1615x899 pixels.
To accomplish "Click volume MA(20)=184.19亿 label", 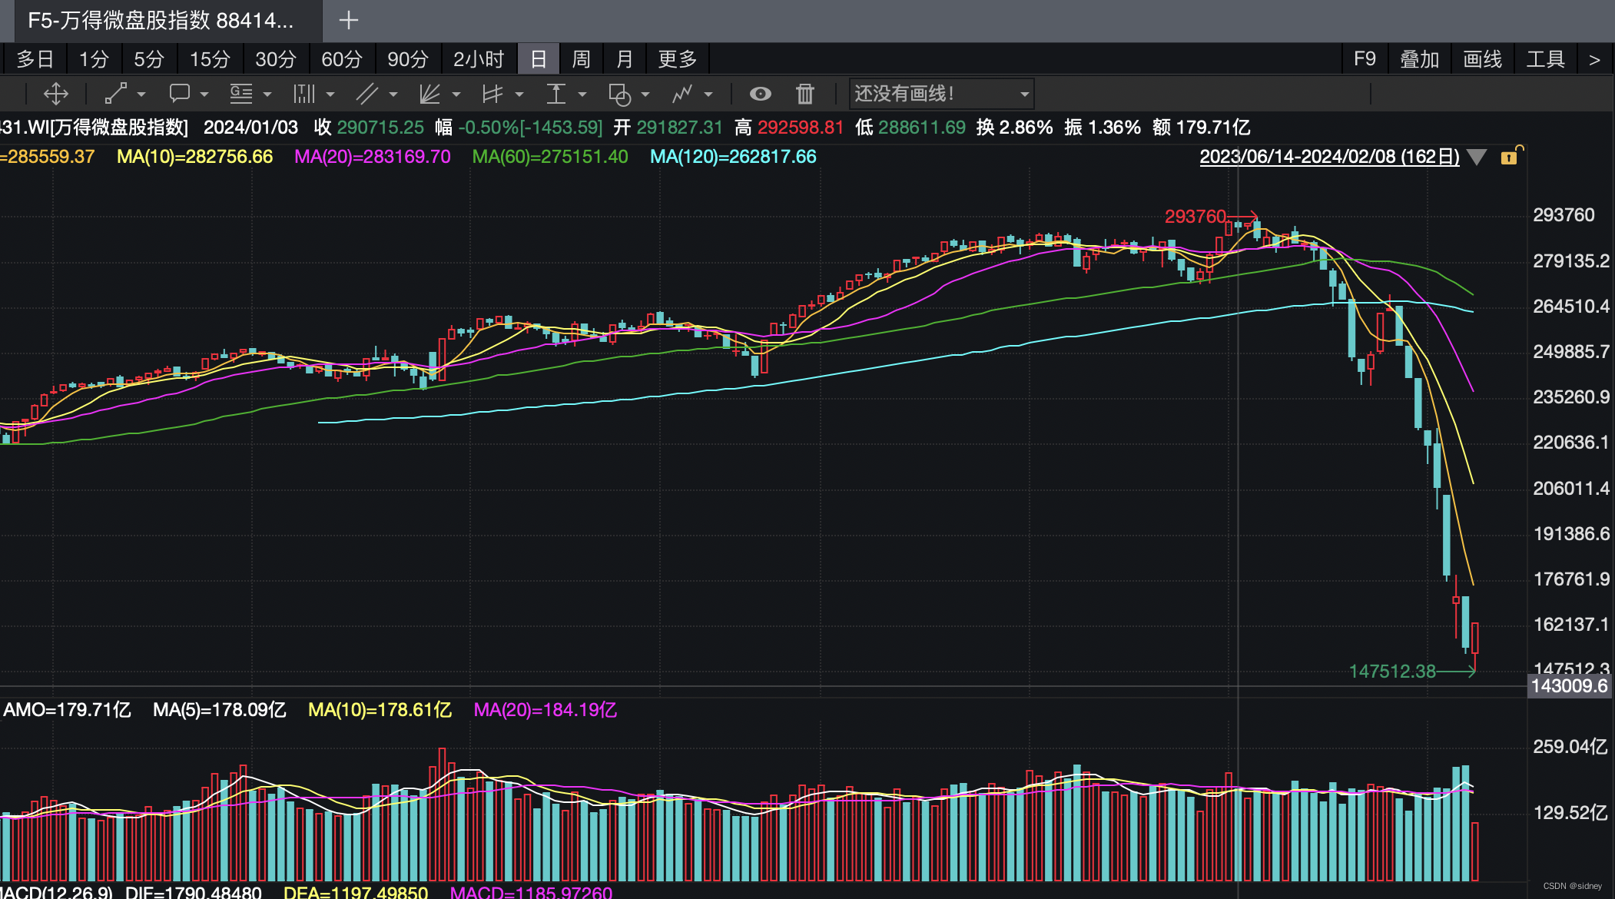I will [546, 710].
